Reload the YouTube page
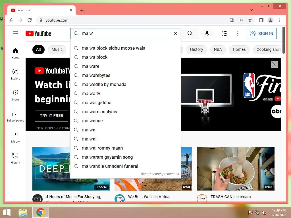Screen dimensions: 291x218 pos(30,20)
